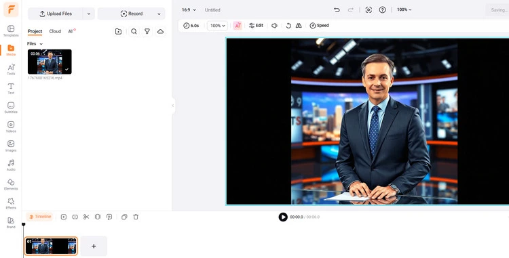509x258 pixels.
Task: Click the cloud storage icon
Action: 160,31
